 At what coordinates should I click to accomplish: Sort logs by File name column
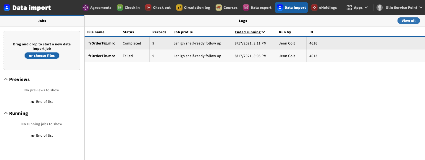(96, 32)
